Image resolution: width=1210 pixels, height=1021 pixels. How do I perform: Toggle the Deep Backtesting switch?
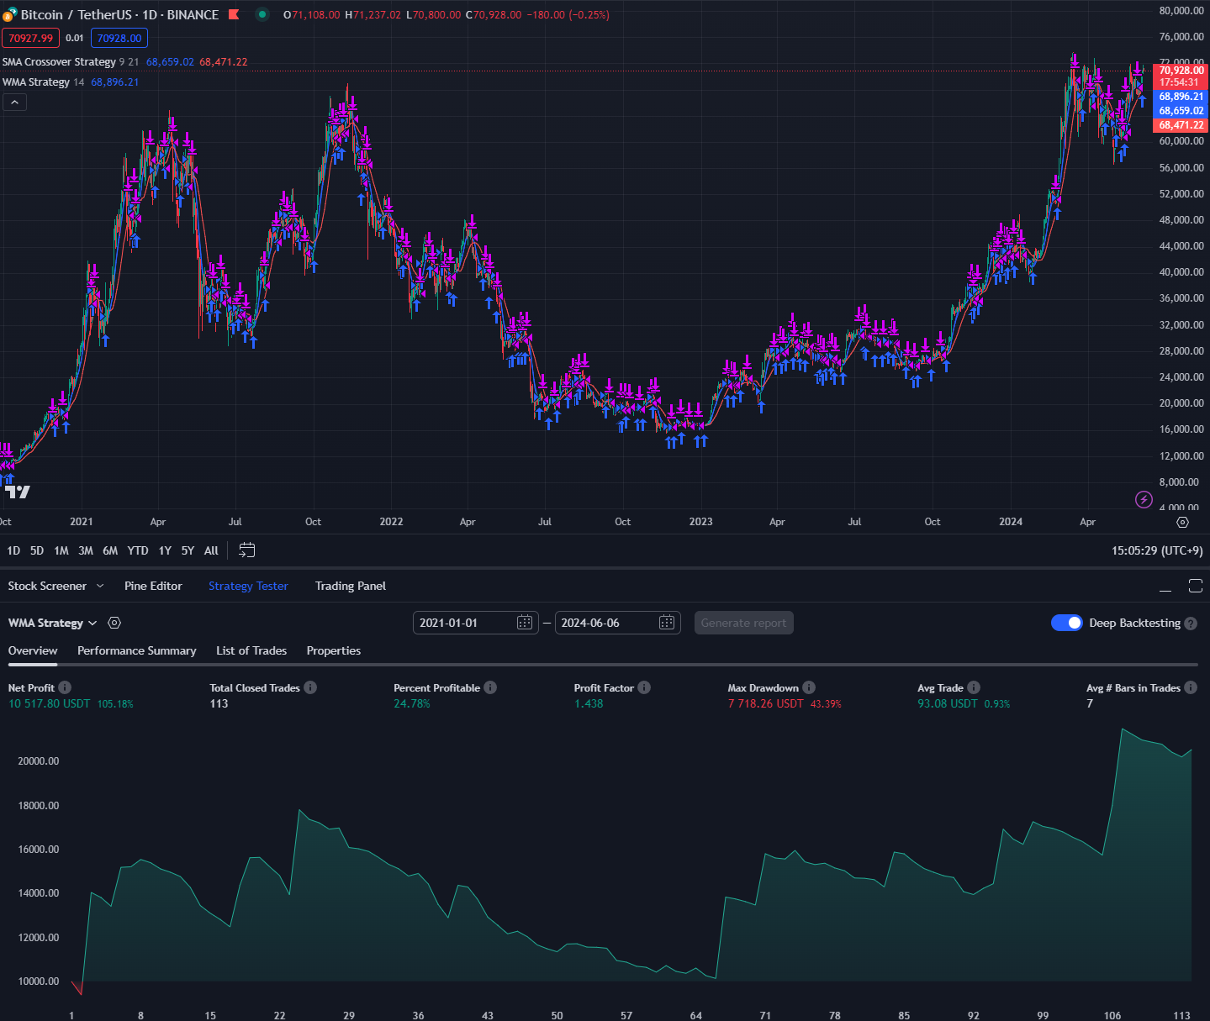(1067, 623)
